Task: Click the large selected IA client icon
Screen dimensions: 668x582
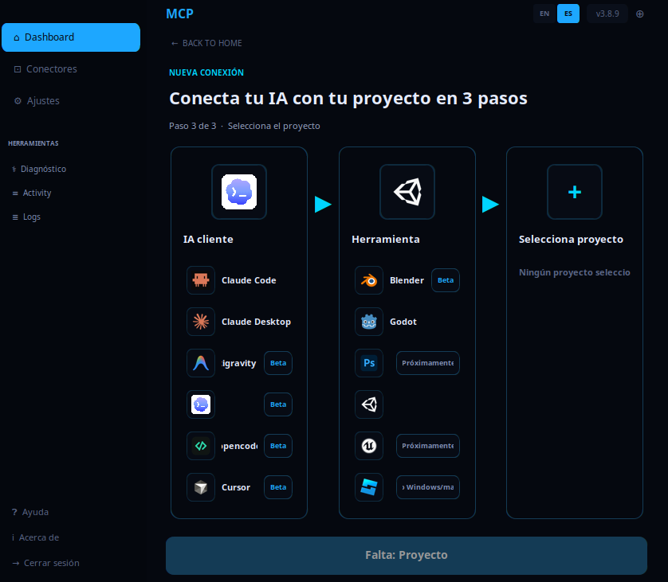Action: [239, 192]
